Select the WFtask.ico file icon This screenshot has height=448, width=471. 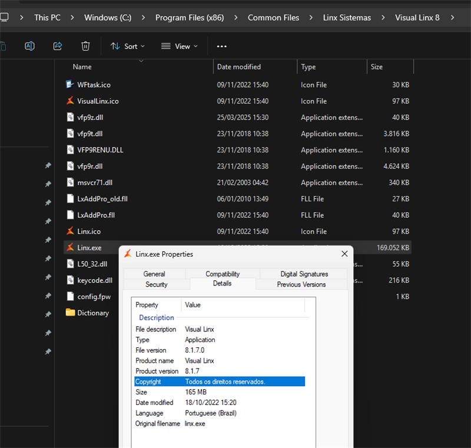tap(71, 85)
